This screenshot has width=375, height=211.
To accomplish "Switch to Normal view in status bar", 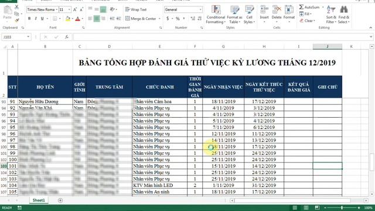I will point(295,207).
